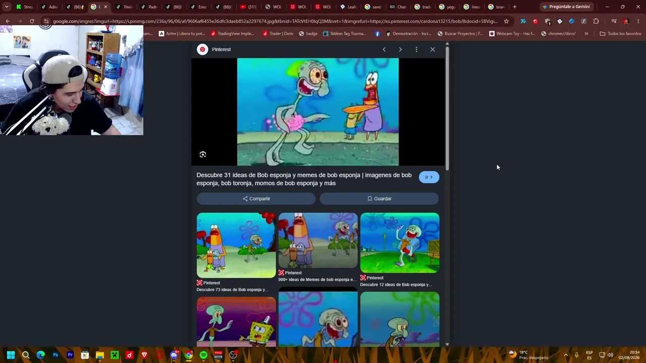Viewport: 646px width, 363px height.
Task: Open Voicemeeter from the taskbar
Action: 219,355
